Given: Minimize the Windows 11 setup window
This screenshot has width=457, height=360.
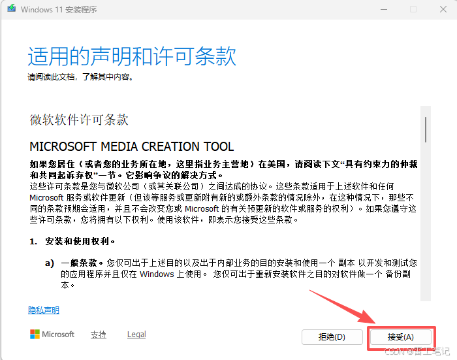Looking at the screenshot, I should 384,9.
